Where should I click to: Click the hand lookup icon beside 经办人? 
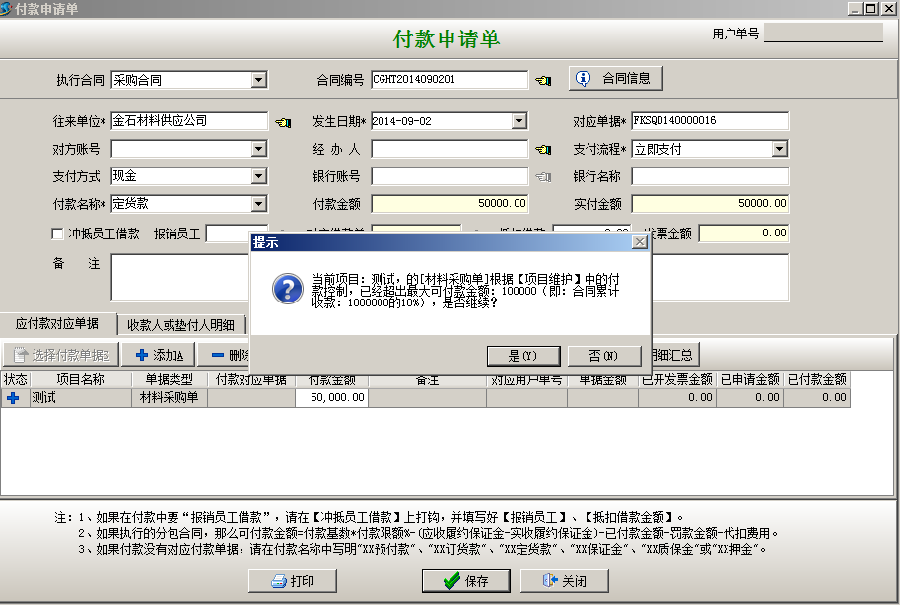[543, 150]
